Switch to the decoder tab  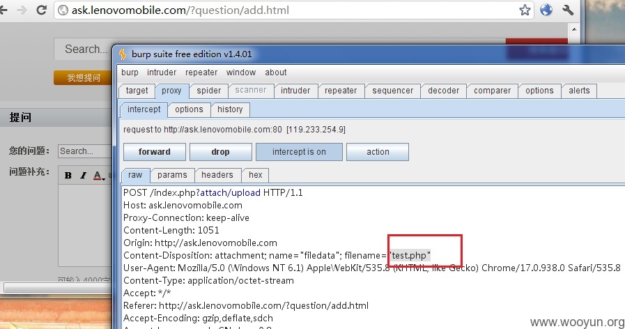443,91
